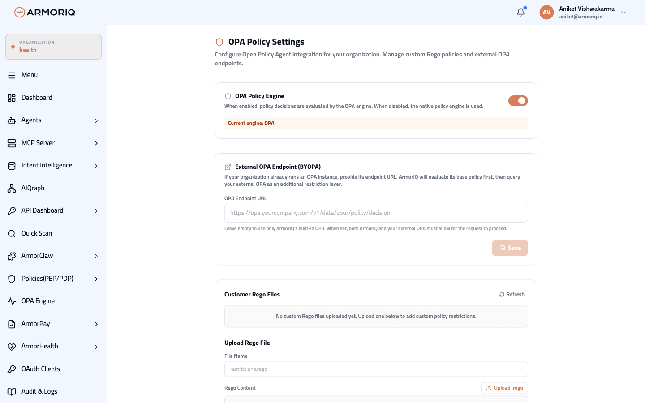The width and height of the screenshot is (645, 403).
Task: Open Audit & Logs page
Action: point(53,391)
